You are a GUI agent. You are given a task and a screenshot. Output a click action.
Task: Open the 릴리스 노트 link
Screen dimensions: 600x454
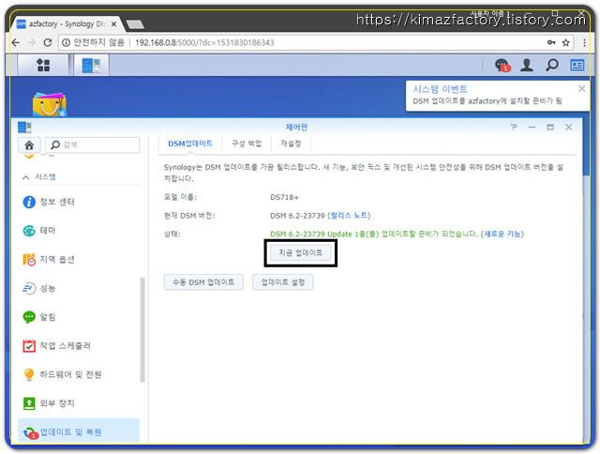click(x=349, y=216)
